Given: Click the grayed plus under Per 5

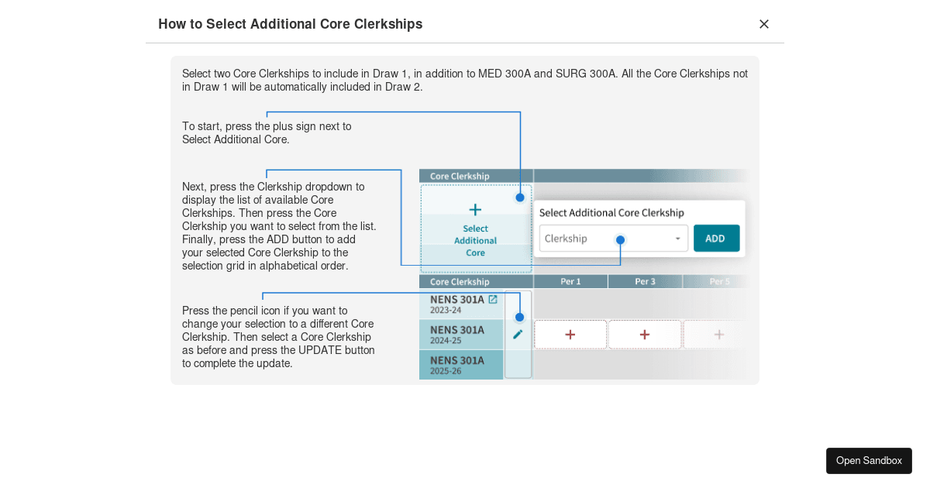Looking at the screenshot, I should pos(718,334).
